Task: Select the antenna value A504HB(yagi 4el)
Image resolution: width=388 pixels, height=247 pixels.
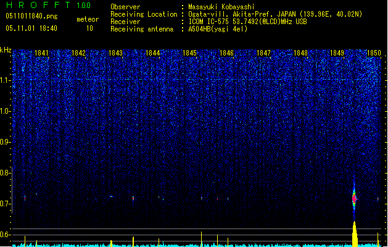Action: coord(218,29)
